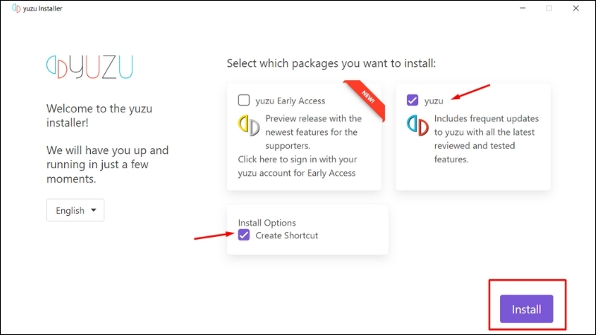Select the yuzu Early Access label text

click(291, 100)
